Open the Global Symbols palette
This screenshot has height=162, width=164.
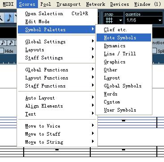point(124,86)
